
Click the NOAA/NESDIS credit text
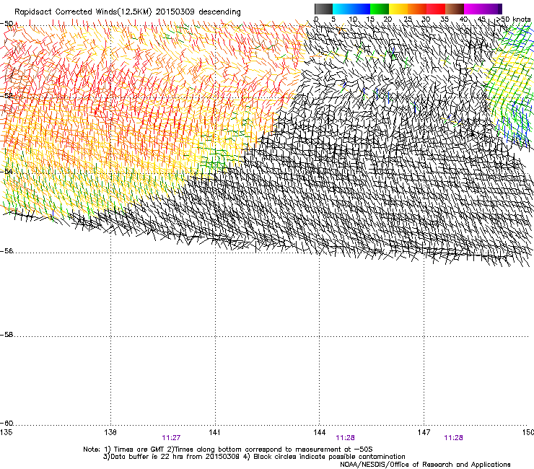pos(425,465)
